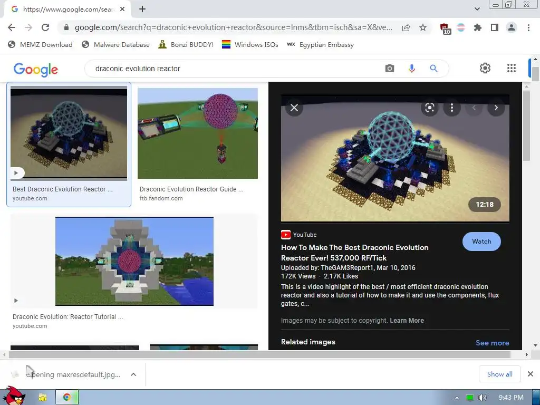This screenshot has width=540, height=405.
Task: Search by image camera icon
Action: (x=390, y=68)
